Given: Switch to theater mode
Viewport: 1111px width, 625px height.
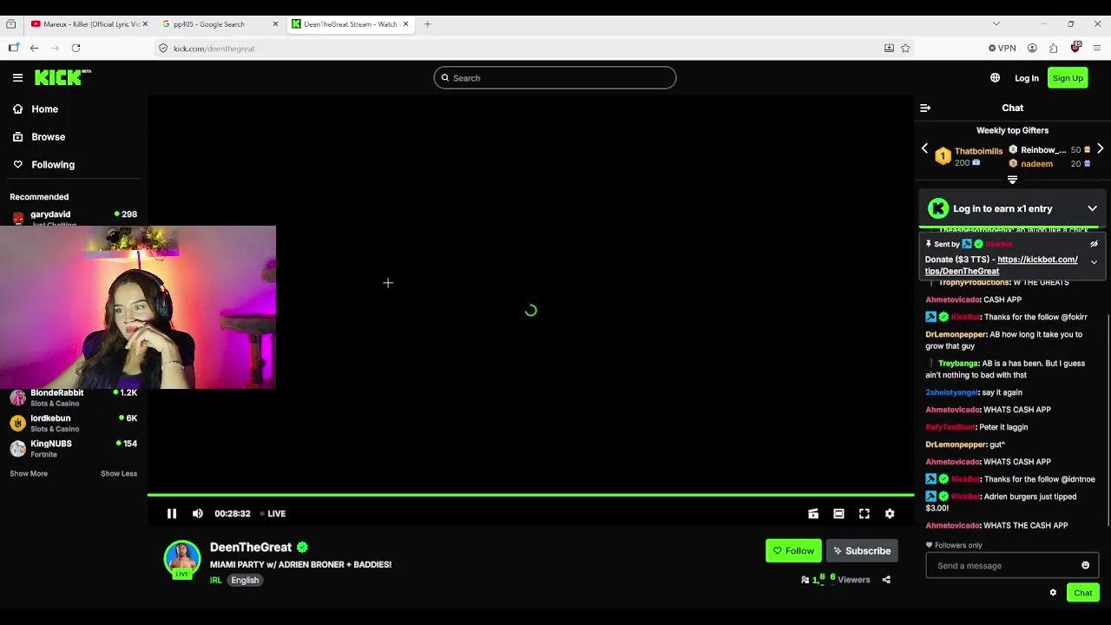Looking at the screenshot, I should pos(838,514).
